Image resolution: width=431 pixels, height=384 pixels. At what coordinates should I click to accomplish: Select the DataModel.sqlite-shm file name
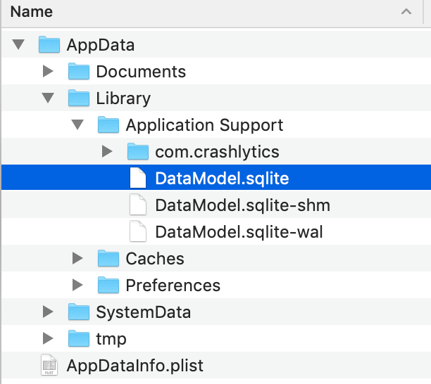[243, 205]
